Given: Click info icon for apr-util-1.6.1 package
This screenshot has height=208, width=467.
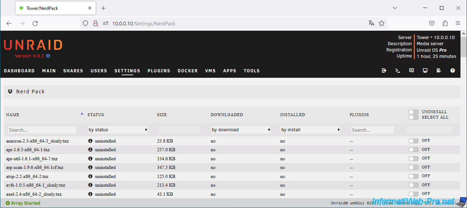Looking at the screenshot, I should click(90, 158).
